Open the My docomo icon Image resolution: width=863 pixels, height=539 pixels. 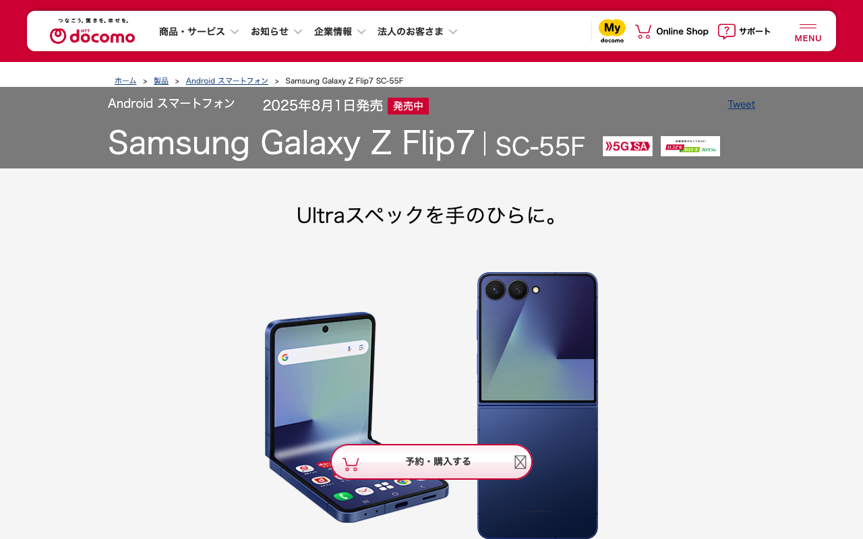pos(612,31)
